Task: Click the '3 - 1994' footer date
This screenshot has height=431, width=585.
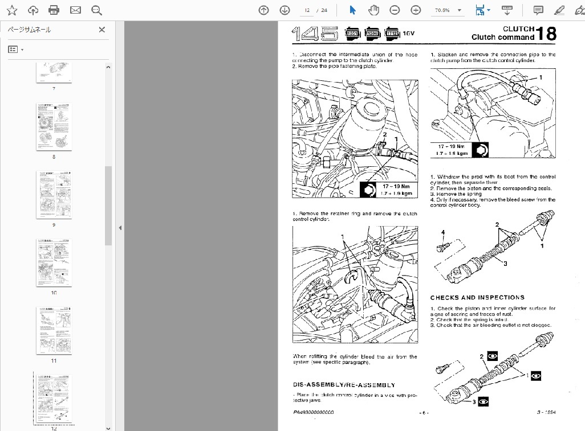Action: tap(546, 412)
